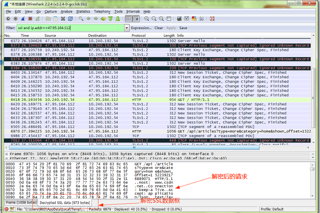Clear the display filter
Image resolution: width=320 pixels, height=213 pixels.
coord(159,28)
